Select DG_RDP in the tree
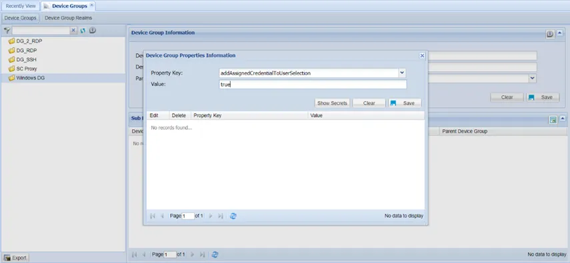 pos(27,50)
